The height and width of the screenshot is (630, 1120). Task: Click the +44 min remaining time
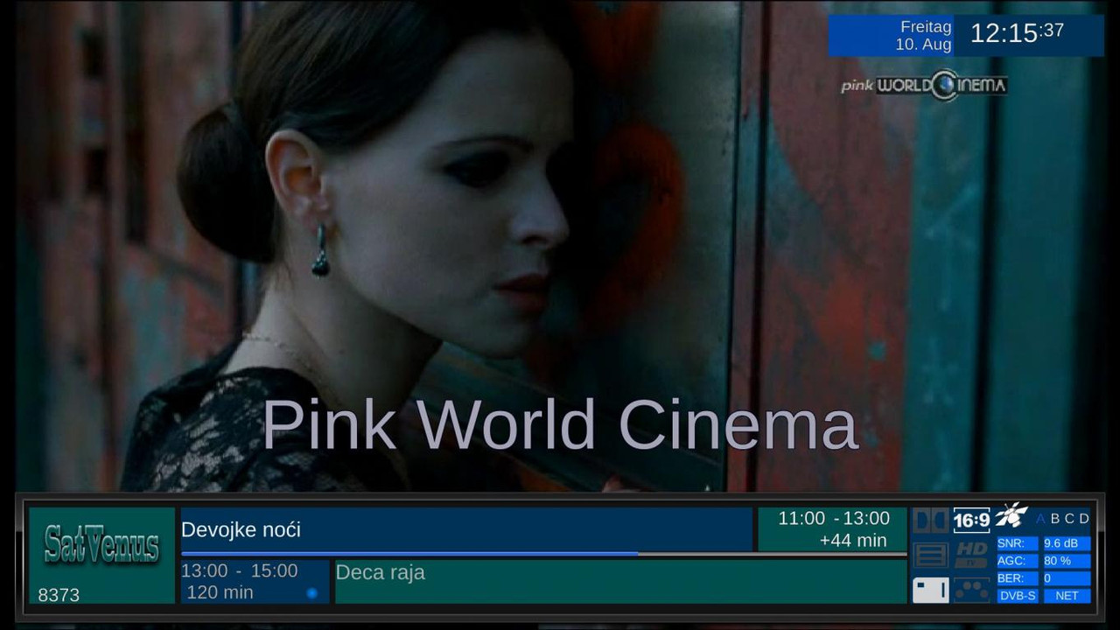(853, 541)
